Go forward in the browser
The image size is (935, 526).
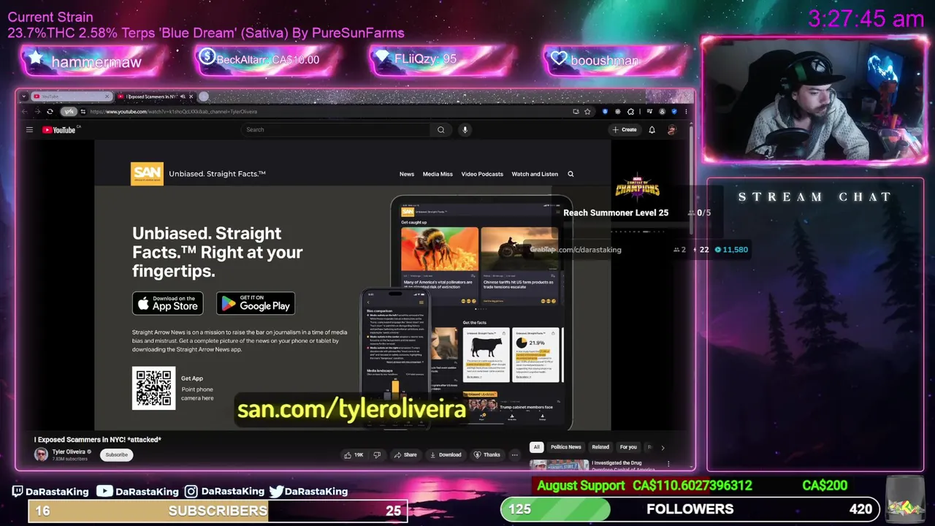coord(37,112)
